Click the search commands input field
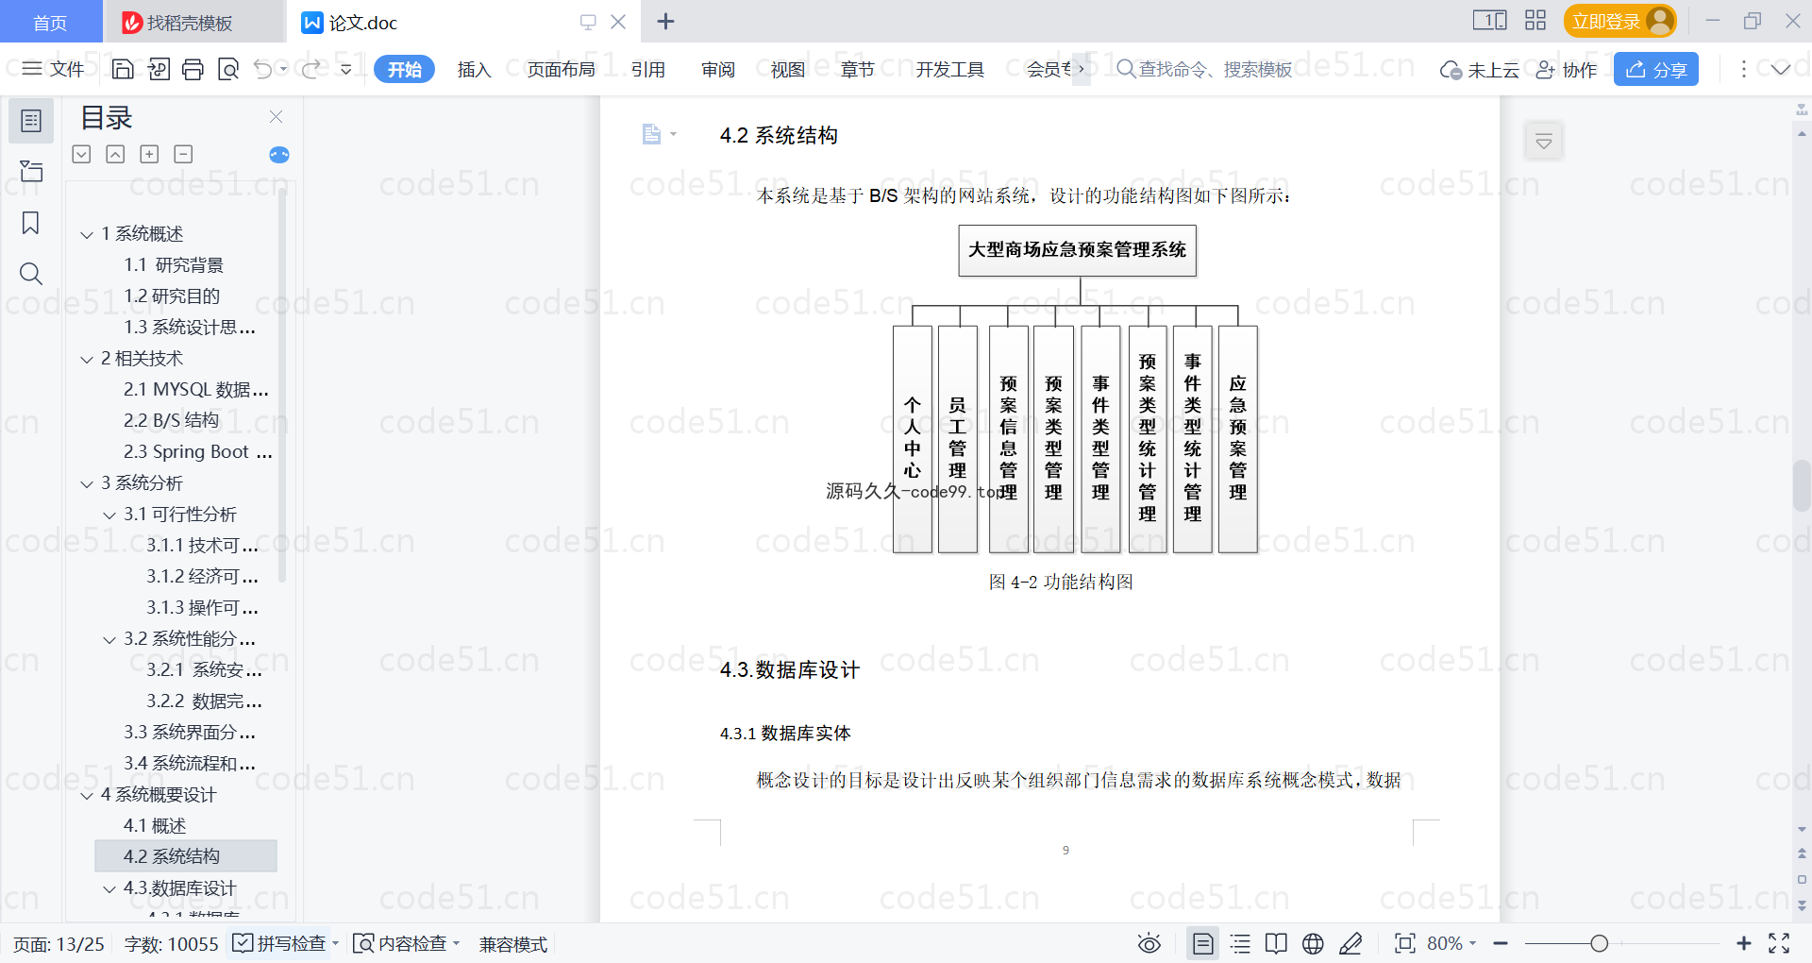Viewport: 1812px width, 963px height. click(1216, 69)
